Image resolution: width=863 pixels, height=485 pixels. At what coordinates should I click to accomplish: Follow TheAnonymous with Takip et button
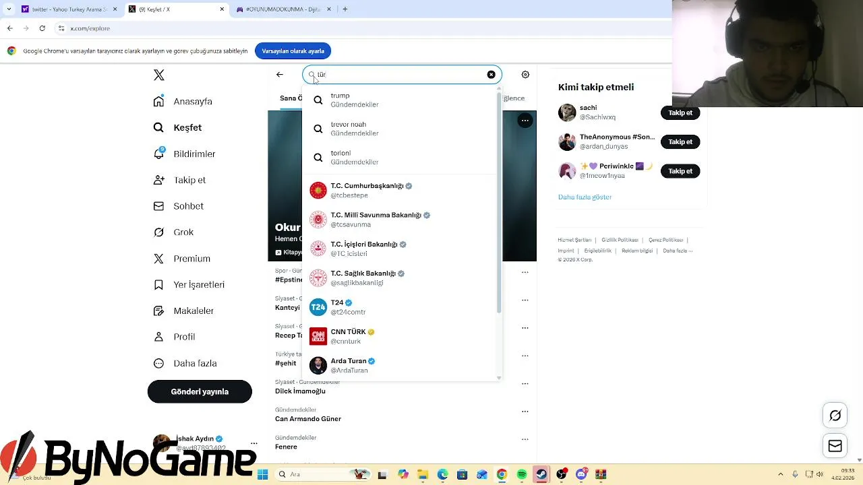[x=680, y=141]
